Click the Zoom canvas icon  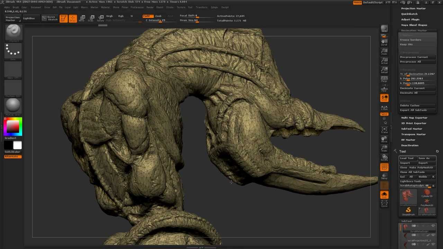(384, 52)
